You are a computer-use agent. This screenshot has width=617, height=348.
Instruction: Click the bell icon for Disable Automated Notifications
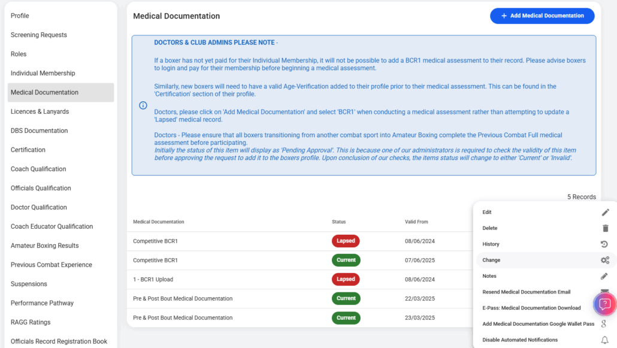pyautogui.click(x=604, y=340)
